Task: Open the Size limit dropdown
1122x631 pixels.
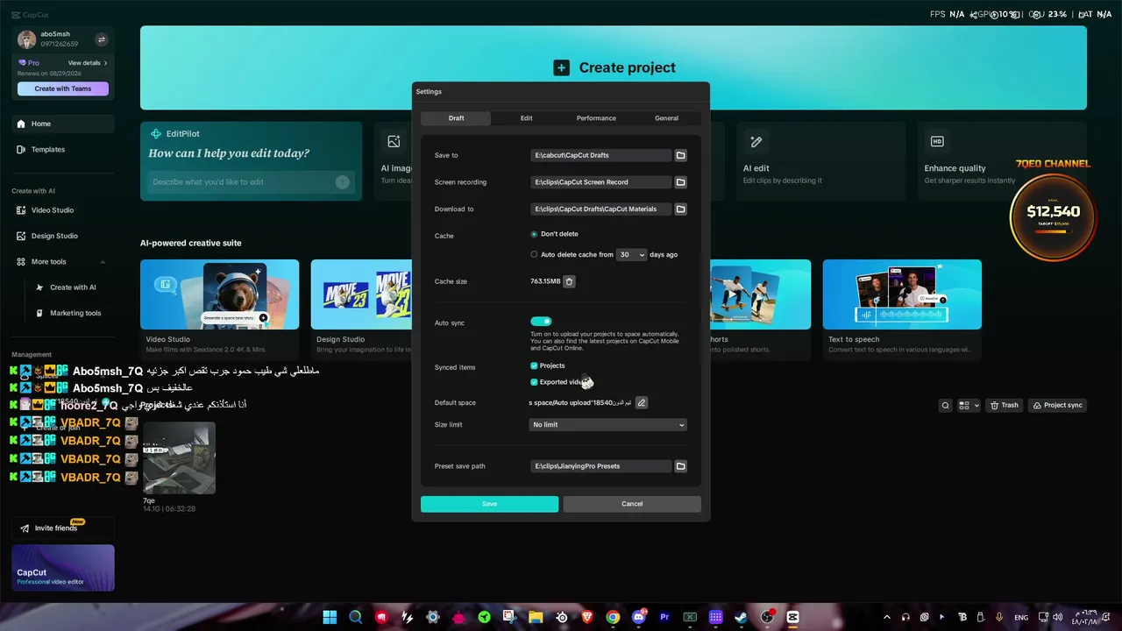Action: click(x=608, y=425)
